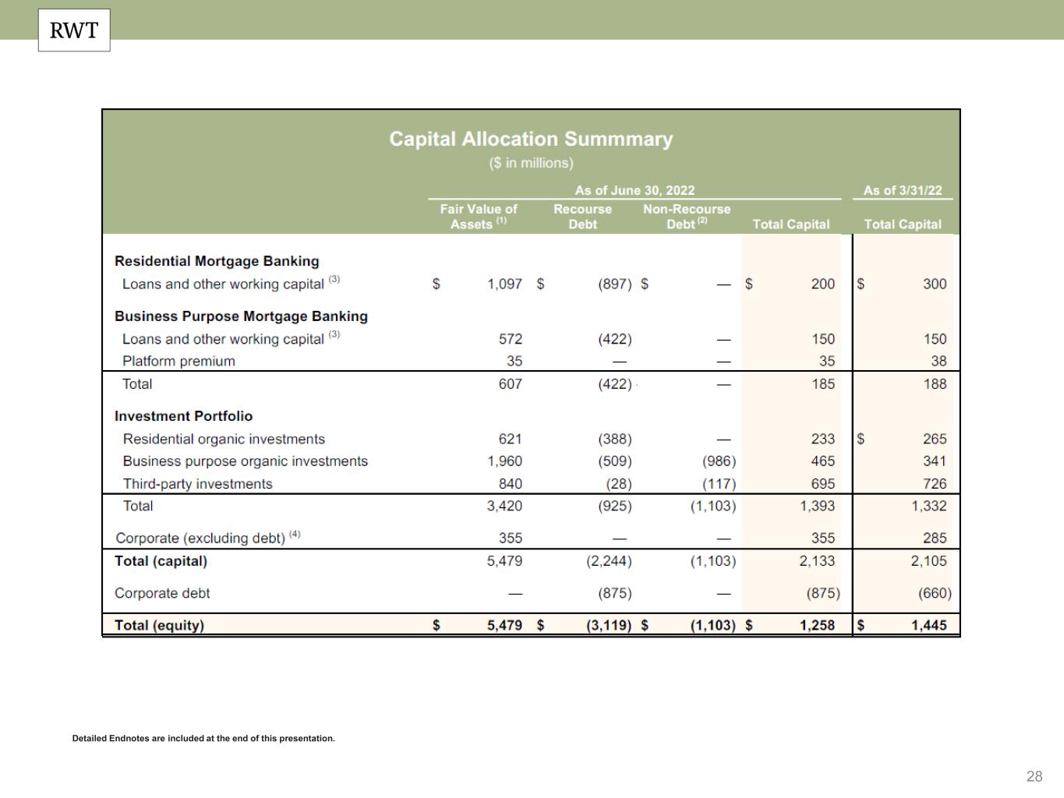Click the Corporate debt row label
The height and width of the screenshot is (798, 1064).
[162, 593]
